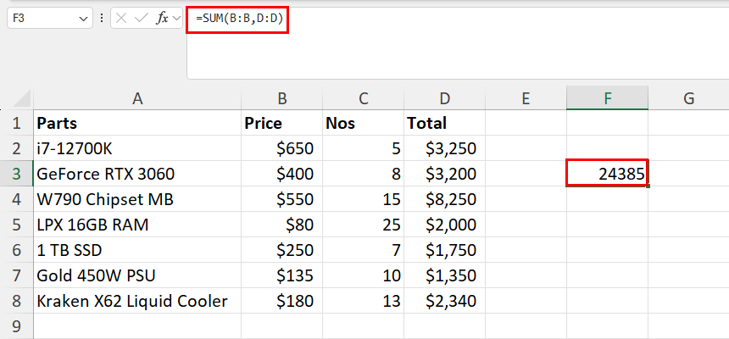Click the $3,250 total cell
This screenshot has height=339, width=729.
click(444, 148)
